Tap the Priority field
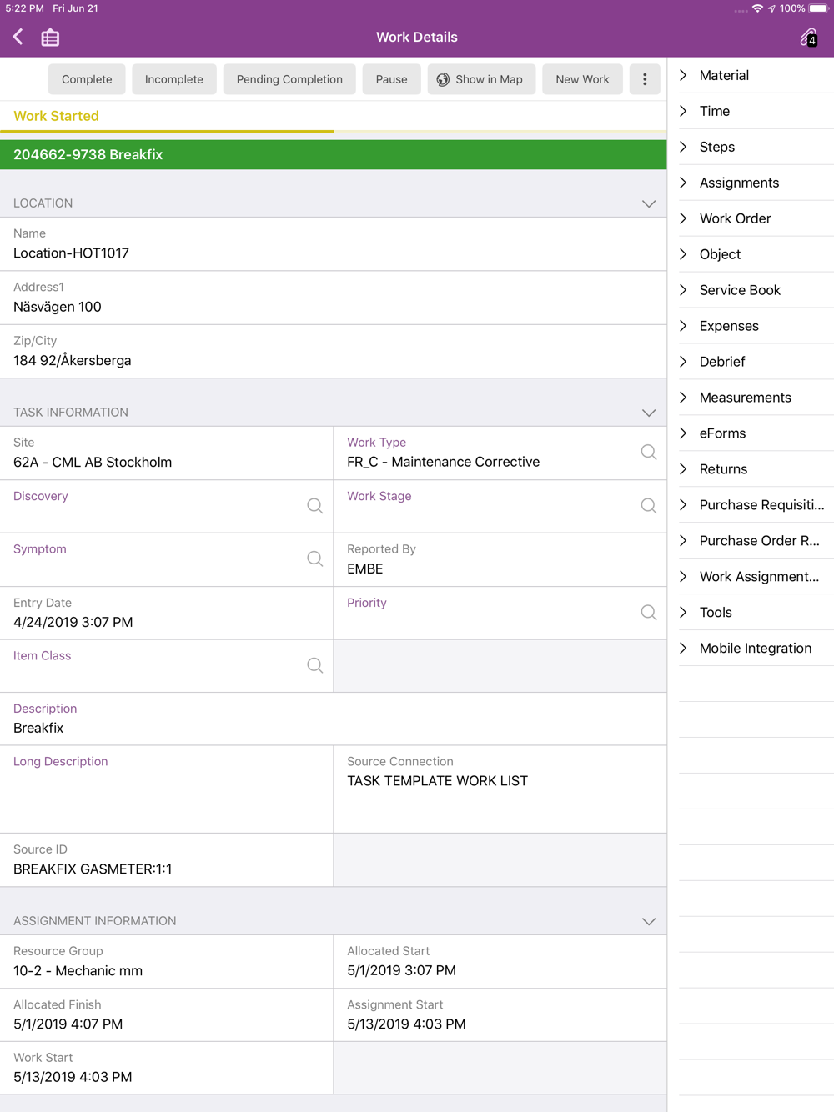Viewport: 834px width, 1112px height. (x=500, y=614)
